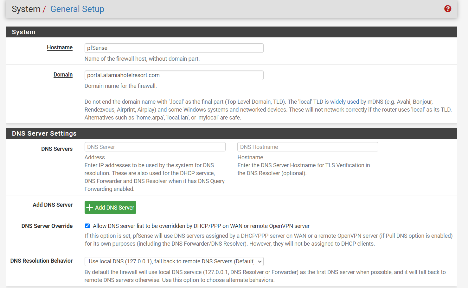This screenshot has height=288, width=468.
Task: Click the 'Hostname' caption under DNS Hostname field
Action: tap(250, 157)
